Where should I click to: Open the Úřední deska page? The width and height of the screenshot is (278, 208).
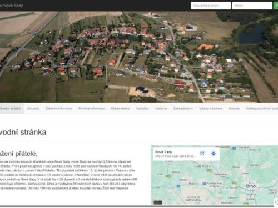tap(120, 109)
